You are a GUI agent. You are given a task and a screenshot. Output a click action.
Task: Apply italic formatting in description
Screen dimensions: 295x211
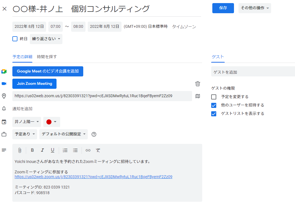pos(42,150)
